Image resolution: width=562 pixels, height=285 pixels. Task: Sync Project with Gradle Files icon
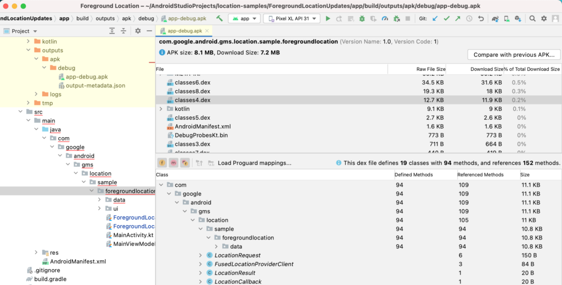click(495, 18)
